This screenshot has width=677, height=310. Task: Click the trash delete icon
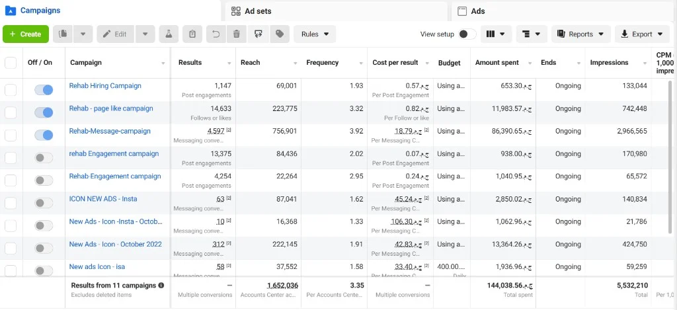click(x=237, y=34)
